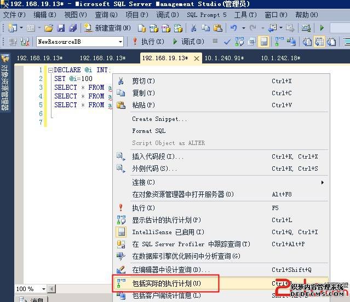Toggle Include Client Statistics option
The image size is (350, 302).
point(167,296)
